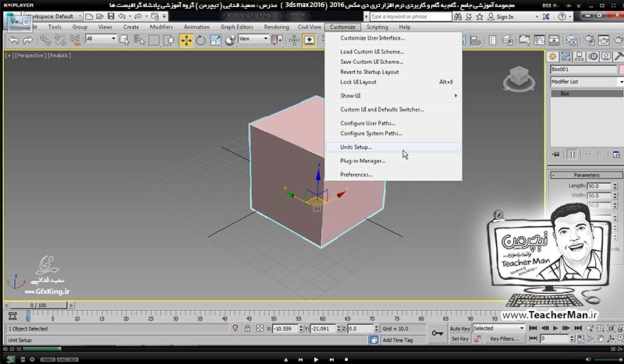Click the [+] viewport label menu

pyautogui.click(x=9, y=55)
